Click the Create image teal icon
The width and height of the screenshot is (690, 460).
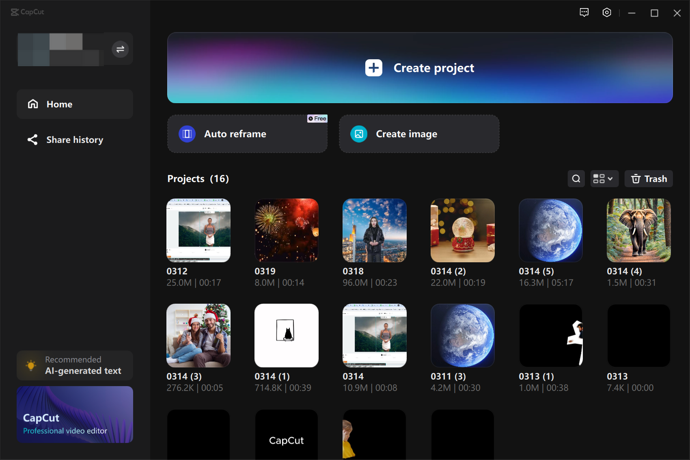pos(359,134)
